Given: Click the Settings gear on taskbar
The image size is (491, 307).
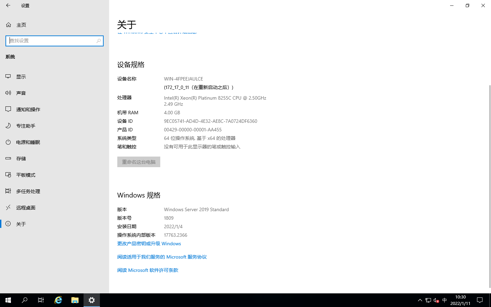Looking at the screenshot, I should click(92, 300).
